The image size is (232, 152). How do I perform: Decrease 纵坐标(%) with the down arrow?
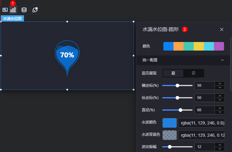pyautogui.click(x=220, y=100)
